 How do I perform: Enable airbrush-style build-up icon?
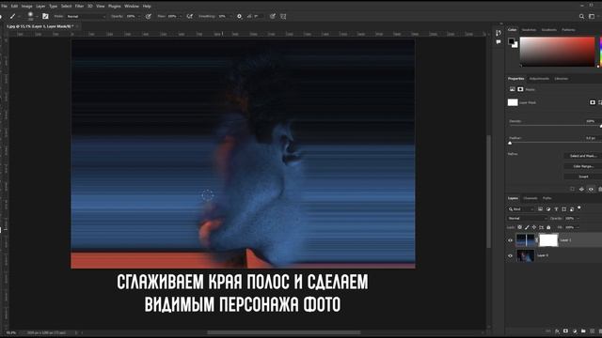click(190, 17)
